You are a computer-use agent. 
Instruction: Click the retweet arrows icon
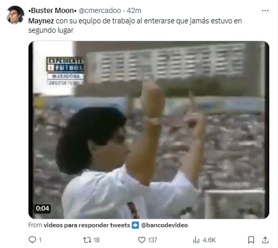pyautogui.click(x=87, y=240)
